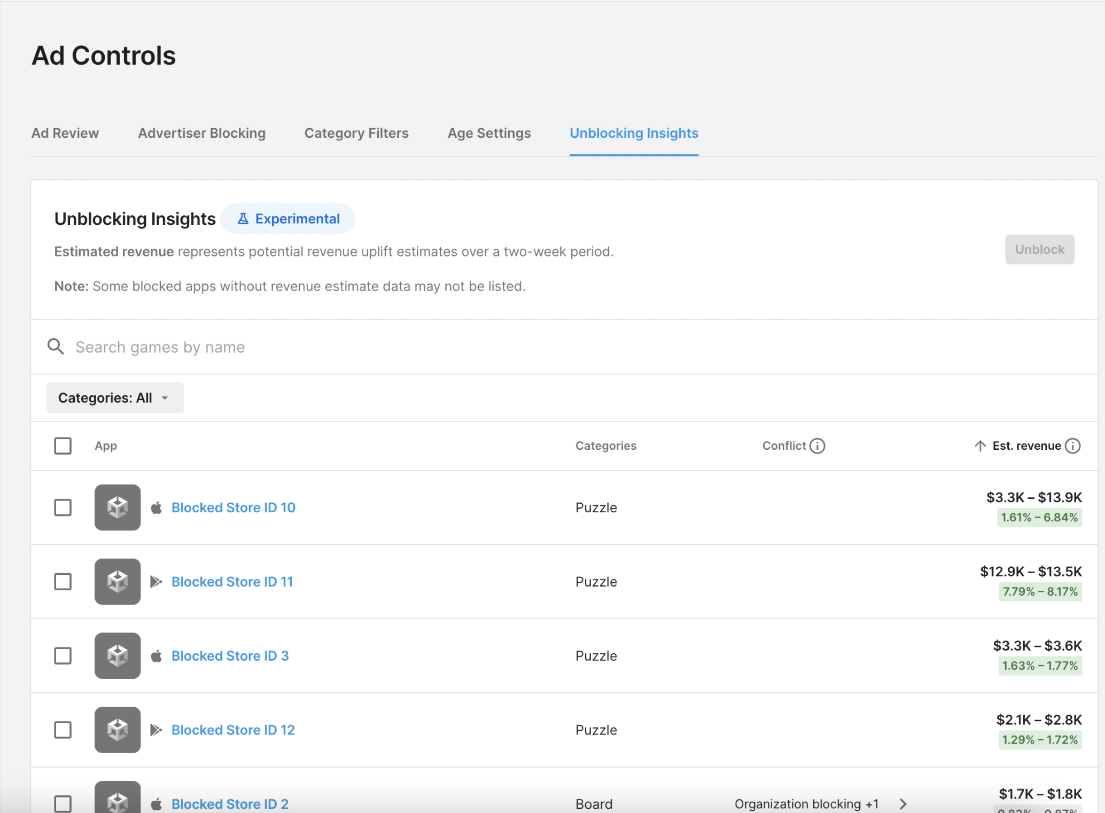Screen dimensions: 1105x813
Task: Switch to the Advertiser Blocking tab
Action: 201,133
